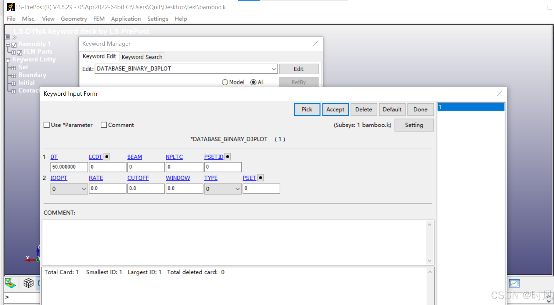Click the wireframe mesh cube icon

(x=28, y=283)
